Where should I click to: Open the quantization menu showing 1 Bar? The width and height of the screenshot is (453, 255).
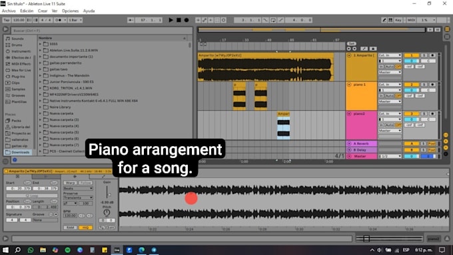75,20
